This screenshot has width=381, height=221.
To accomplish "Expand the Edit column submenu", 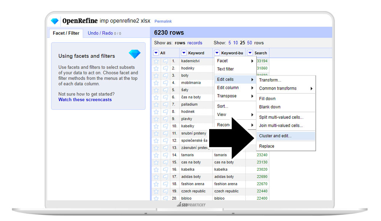I will click(235, 88).
